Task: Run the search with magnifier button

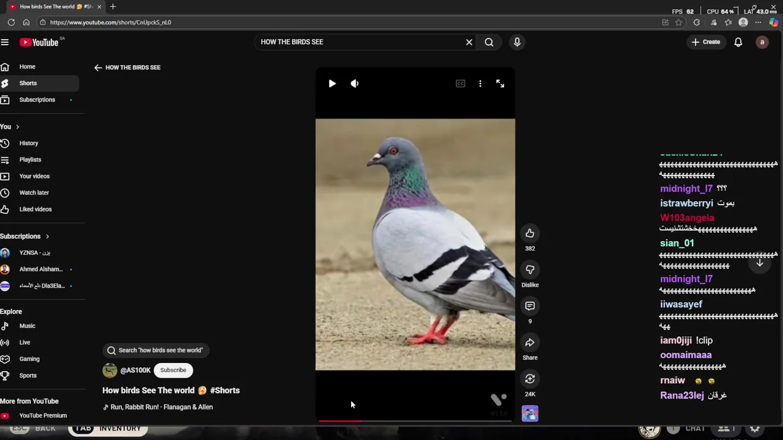Action: click(x=489, y=42)
